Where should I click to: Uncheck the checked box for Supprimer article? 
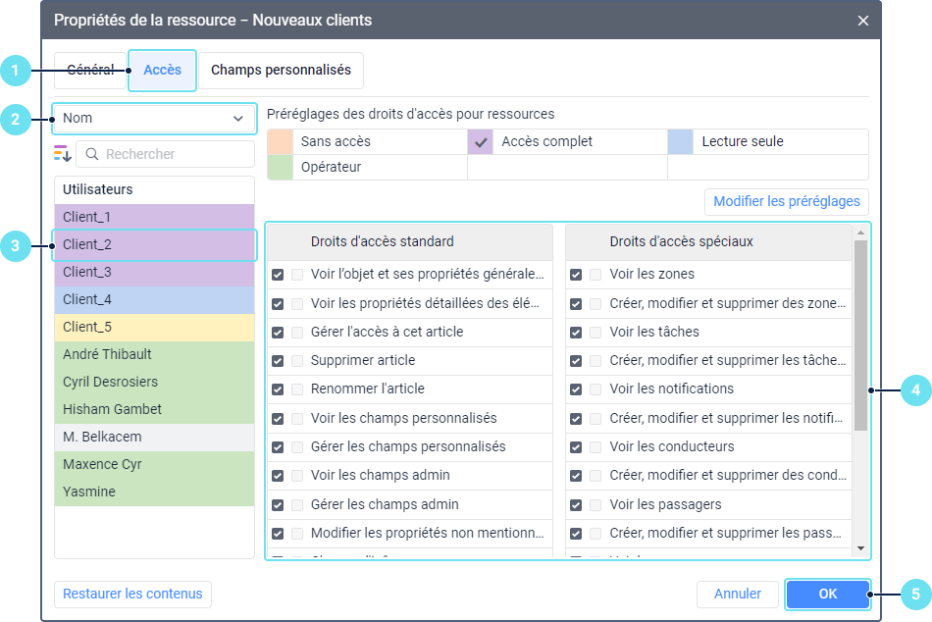click(278, 360)
